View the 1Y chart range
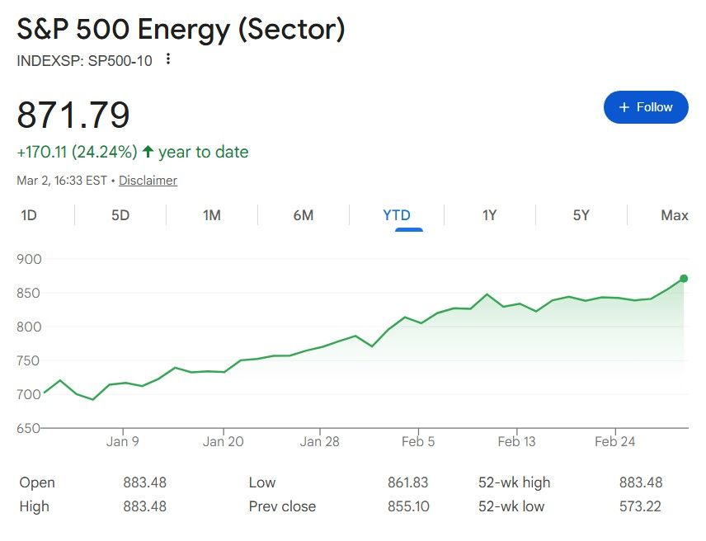This screenshot has height=541, width=706. (x=490, y=215)
